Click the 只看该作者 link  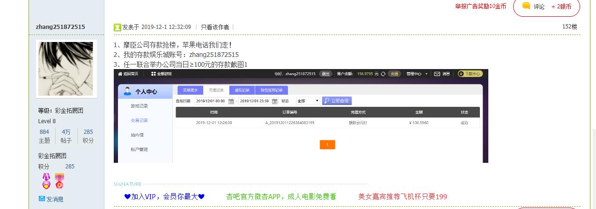point(215,27)
